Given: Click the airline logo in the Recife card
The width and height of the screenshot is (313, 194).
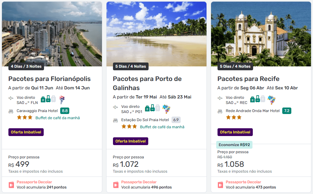Looking at the screenshot, I should pyautogui.click(x=271, y=99).
